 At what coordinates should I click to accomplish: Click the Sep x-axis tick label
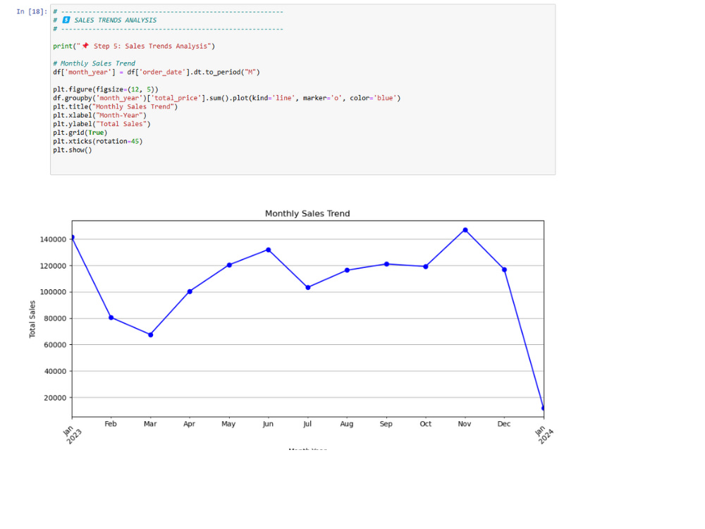386,424
